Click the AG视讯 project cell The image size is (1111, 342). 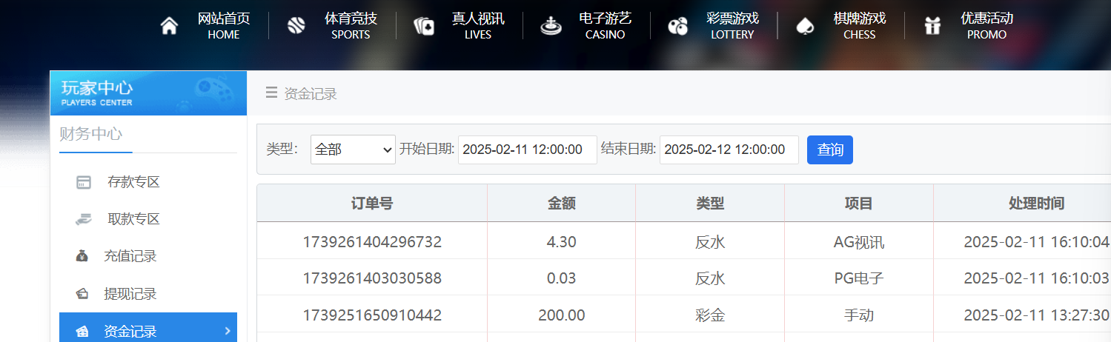coord(859,241)
